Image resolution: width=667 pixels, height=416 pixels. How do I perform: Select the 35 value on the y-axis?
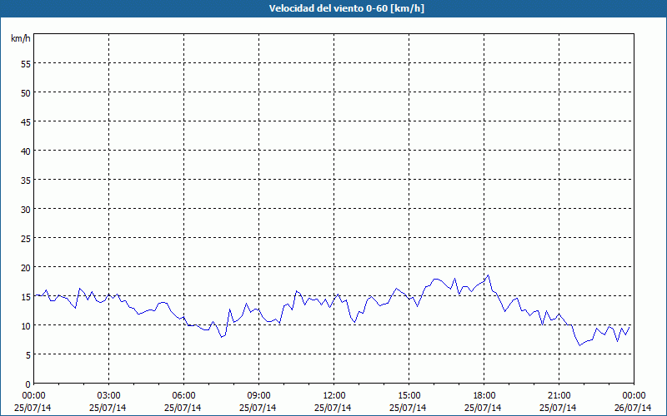[26, 181]
